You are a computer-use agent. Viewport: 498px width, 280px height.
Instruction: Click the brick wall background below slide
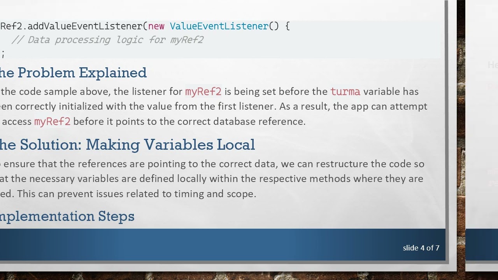[x=233, y=275]
